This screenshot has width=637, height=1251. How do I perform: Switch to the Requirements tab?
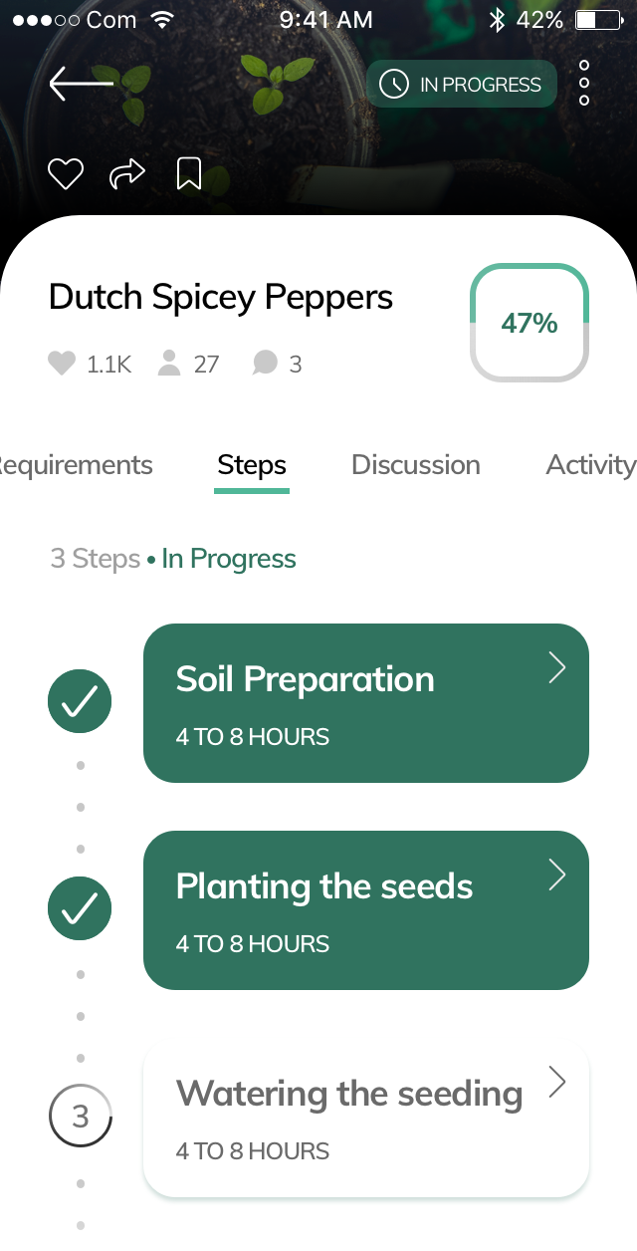click(76, 465)
